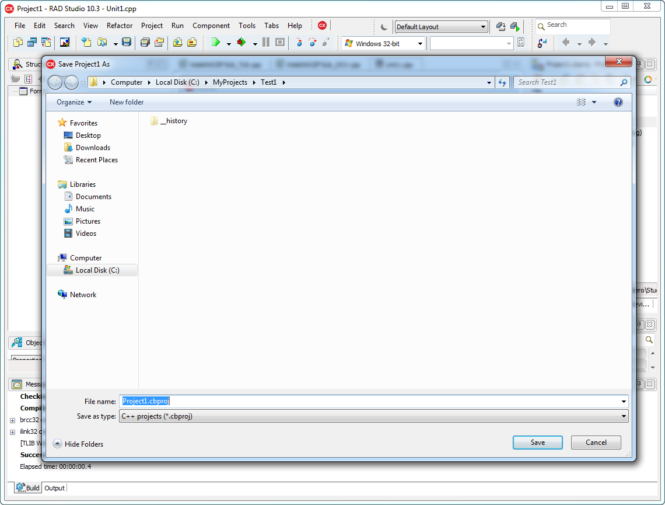The image size is (665, 505).
Task: Click the main toolbar forward arrow icon
Action: point(592,43)
